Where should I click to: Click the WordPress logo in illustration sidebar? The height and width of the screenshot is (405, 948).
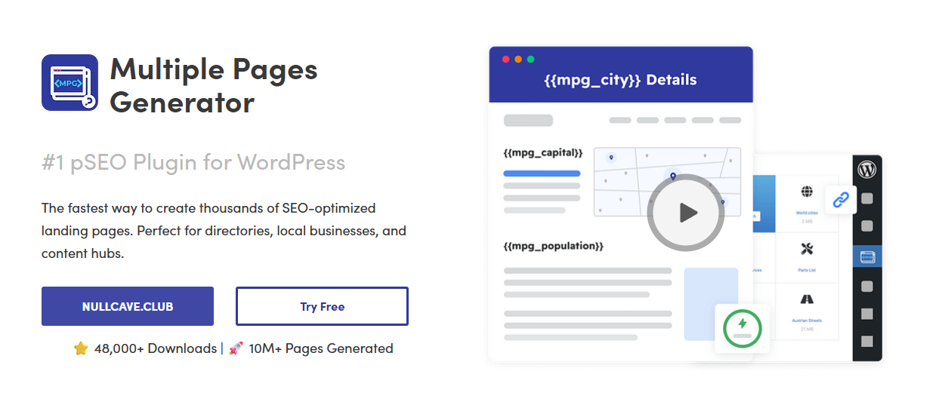pos(867,170)
